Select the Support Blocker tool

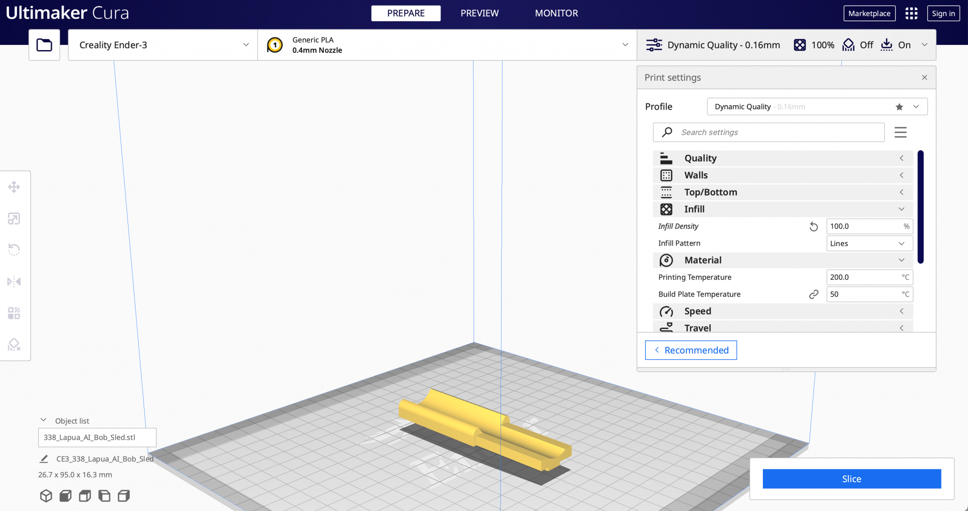(x=14, y=345)
